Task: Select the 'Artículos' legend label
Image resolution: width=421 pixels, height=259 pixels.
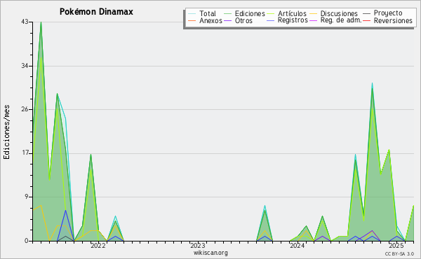Action: click(x=292, y=13)
